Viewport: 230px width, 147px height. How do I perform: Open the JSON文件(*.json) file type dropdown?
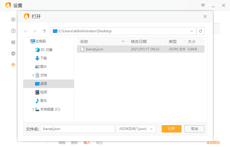coord(136,129)
